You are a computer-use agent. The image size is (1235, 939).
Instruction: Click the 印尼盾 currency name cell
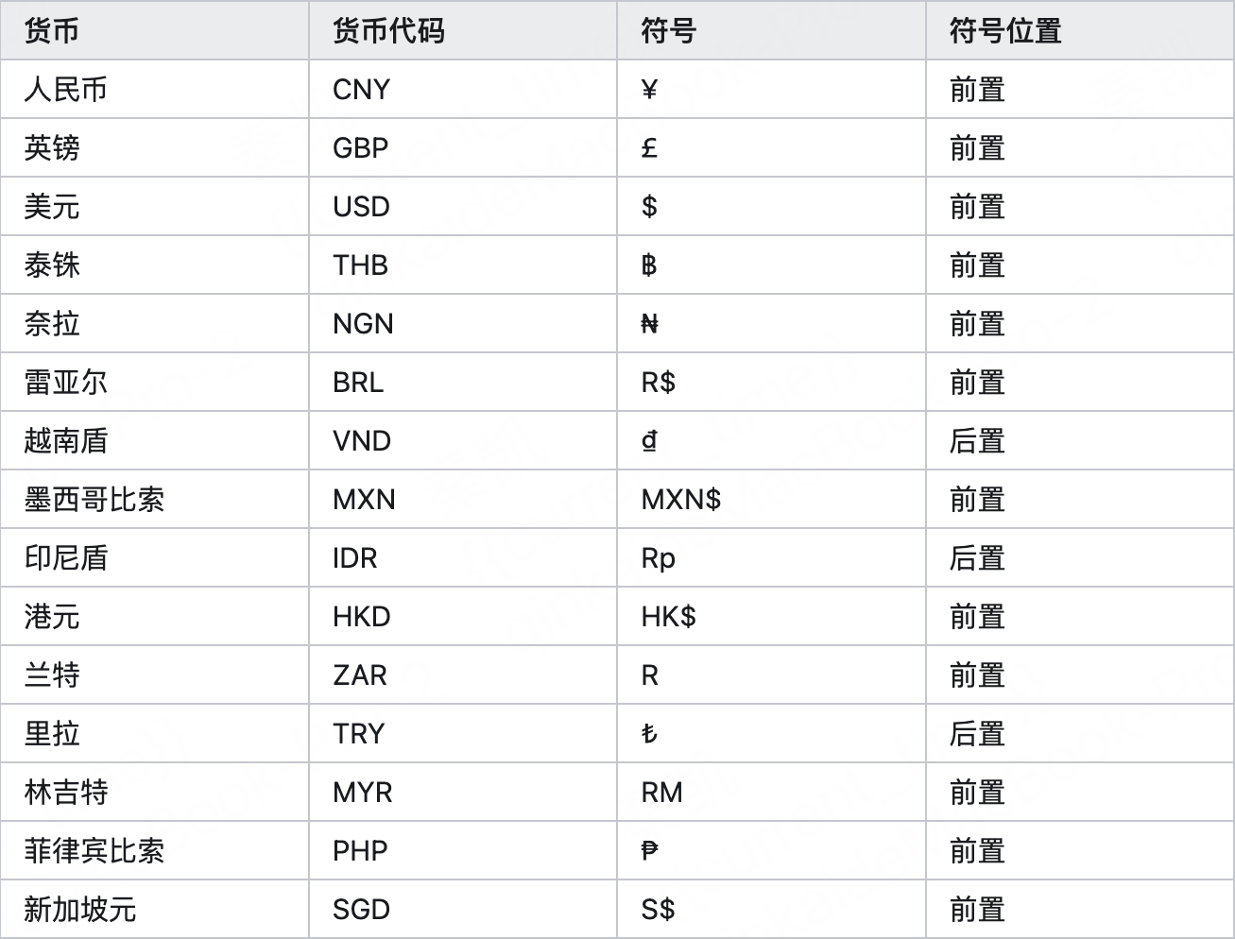click(x=66, y=558)
